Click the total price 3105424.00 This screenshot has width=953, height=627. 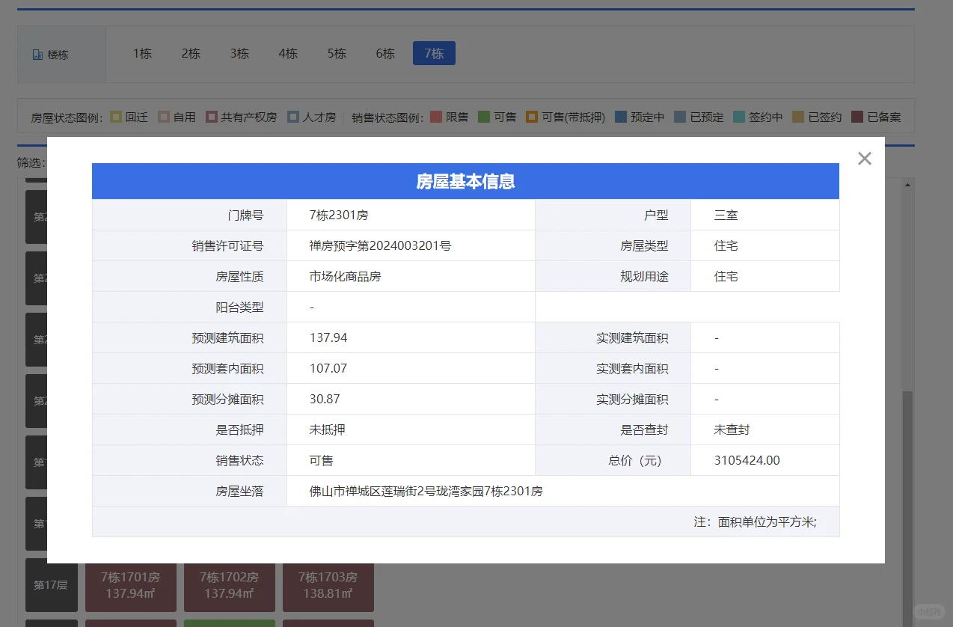click(747, 460)
